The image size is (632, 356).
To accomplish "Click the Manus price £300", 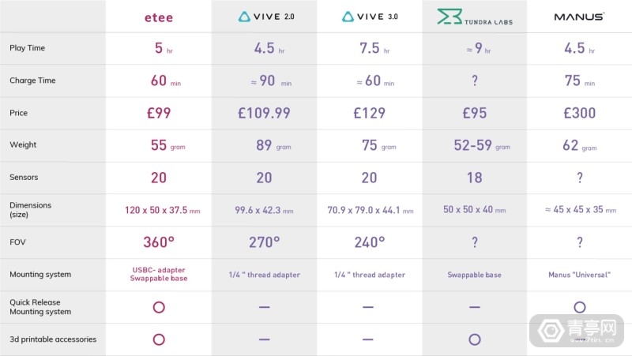I will 580,113.
